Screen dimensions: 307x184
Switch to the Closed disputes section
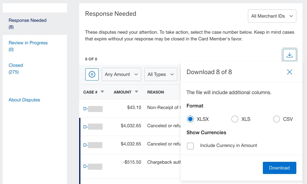coord(16,65)
